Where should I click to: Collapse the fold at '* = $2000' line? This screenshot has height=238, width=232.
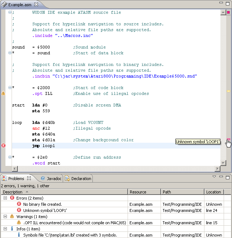coord(10,87)
